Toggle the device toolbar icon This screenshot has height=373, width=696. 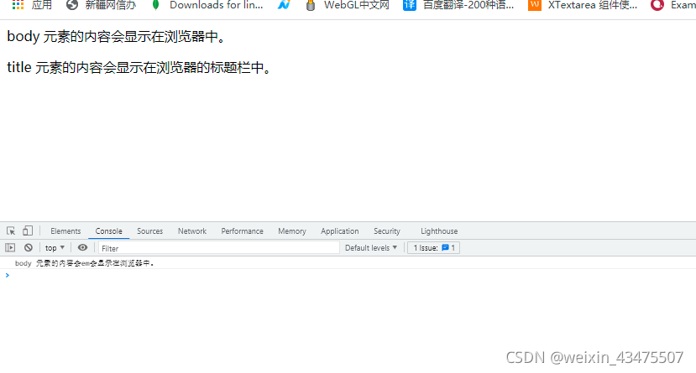coord(28,231)
